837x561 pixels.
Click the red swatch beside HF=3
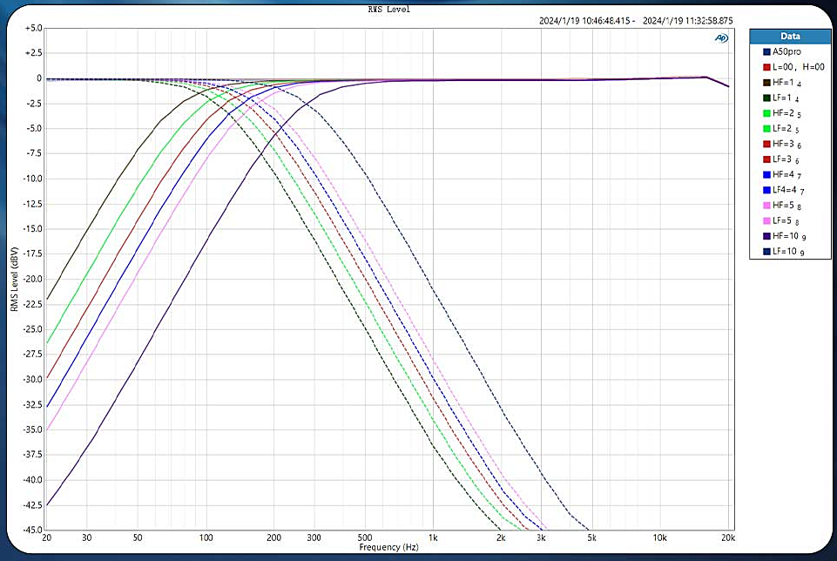click(766, 144)
